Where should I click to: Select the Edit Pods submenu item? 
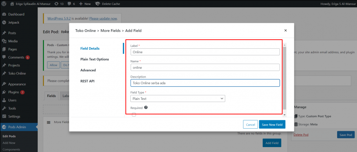point(9,136)
